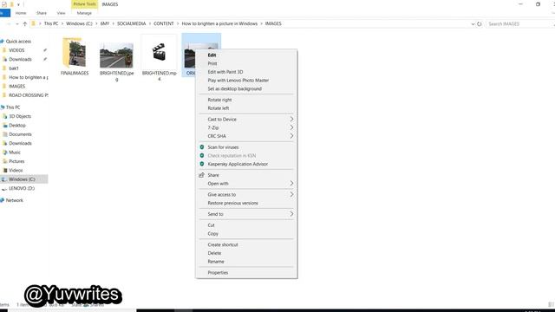The width and height of the screenshot is (555, 312).
Task: Click This PC in the address breadcrumb
Action: coord(51,23)
